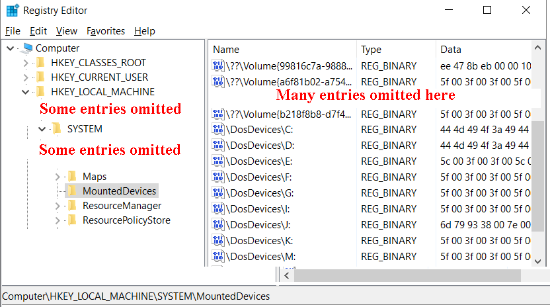Screen dimensions: 550x307
Task: Click the binary icon for \DosDevices\M:
Action: point(218,257)
